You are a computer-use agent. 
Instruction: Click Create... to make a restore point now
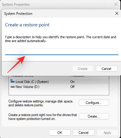point(94,116)
